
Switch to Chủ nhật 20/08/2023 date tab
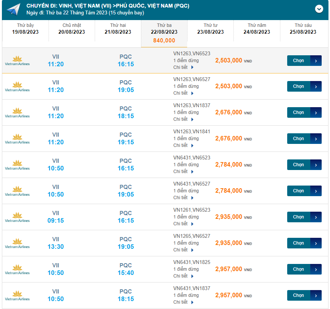coord(72,29)
